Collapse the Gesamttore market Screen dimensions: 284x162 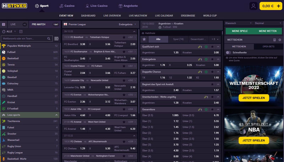[218, 110]
